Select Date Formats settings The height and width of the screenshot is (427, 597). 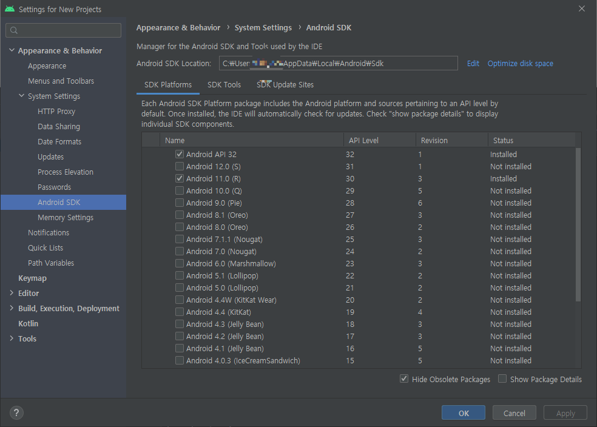click(59, 141)
